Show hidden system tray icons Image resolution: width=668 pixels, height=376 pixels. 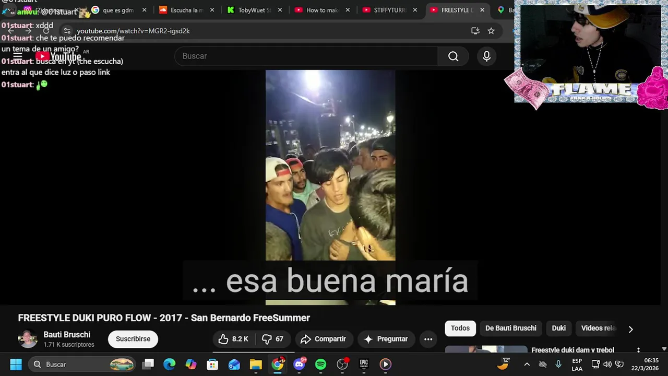tap(527, 364)
